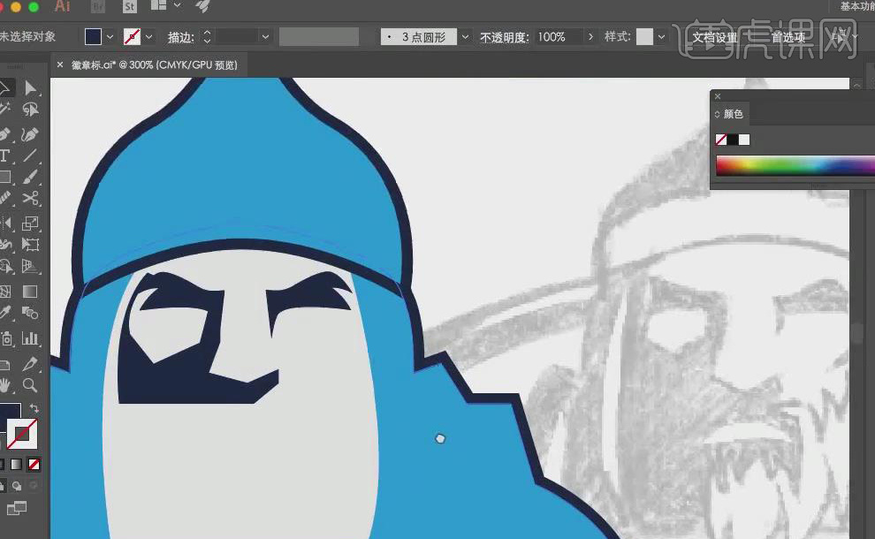Open Change Screen Mode button
The height and width of the screenshot is (539, 875).
coord(17,508)
